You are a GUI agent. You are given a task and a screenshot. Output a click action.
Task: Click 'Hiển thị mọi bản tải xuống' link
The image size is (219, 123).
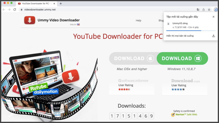(x=180, y=36)
